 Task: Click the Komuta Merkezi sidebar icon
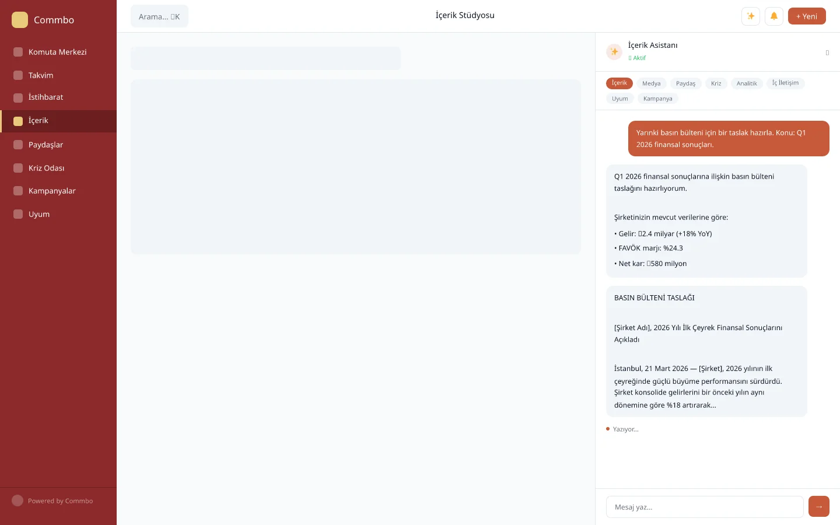18,52
